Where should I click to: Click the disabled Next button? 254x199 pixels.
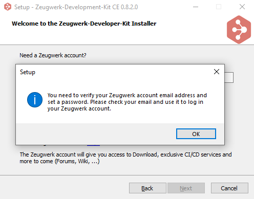(186, 188)
